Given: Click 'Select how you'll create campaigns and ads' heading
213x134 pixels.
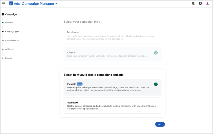Looking at the screenshot, I should [x=93, y=75].
